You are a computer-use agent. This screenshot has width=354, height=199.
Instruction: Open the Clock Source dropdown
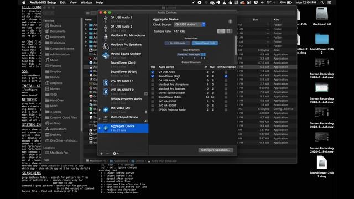tap(190, 24)
